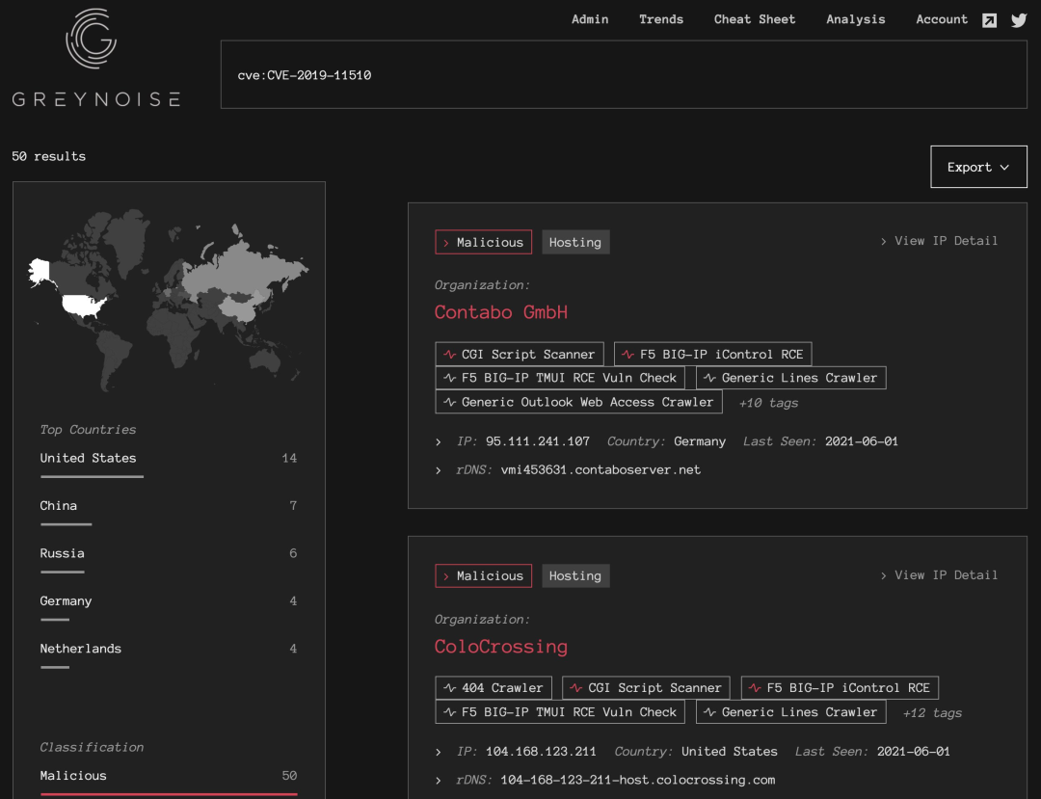The height and width of the screenshot is (799, 1041).
Task: View IP Detail for Contabo GmbH
Action: (x=939, y=241)
